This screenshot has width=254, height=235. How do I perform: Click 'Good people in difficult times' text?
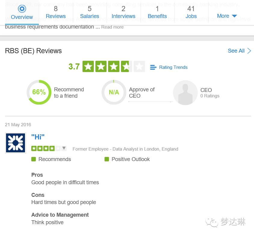65,182
